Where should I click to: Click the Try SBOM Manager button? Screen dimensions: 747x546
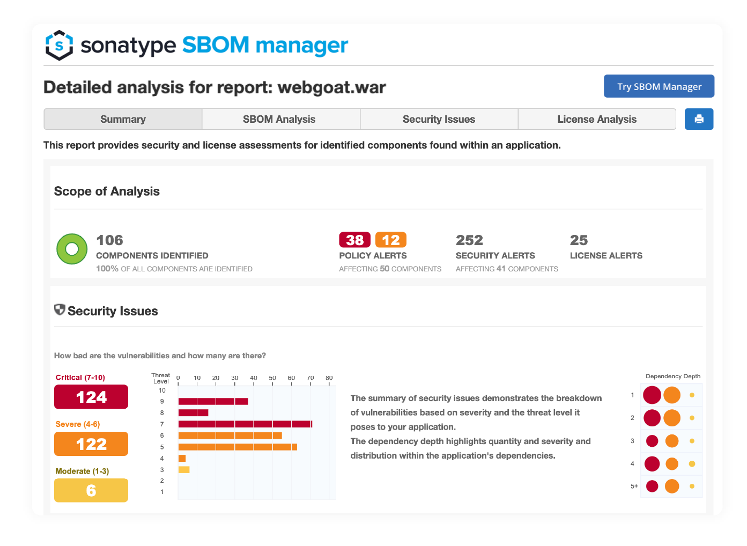coord(659,86)
